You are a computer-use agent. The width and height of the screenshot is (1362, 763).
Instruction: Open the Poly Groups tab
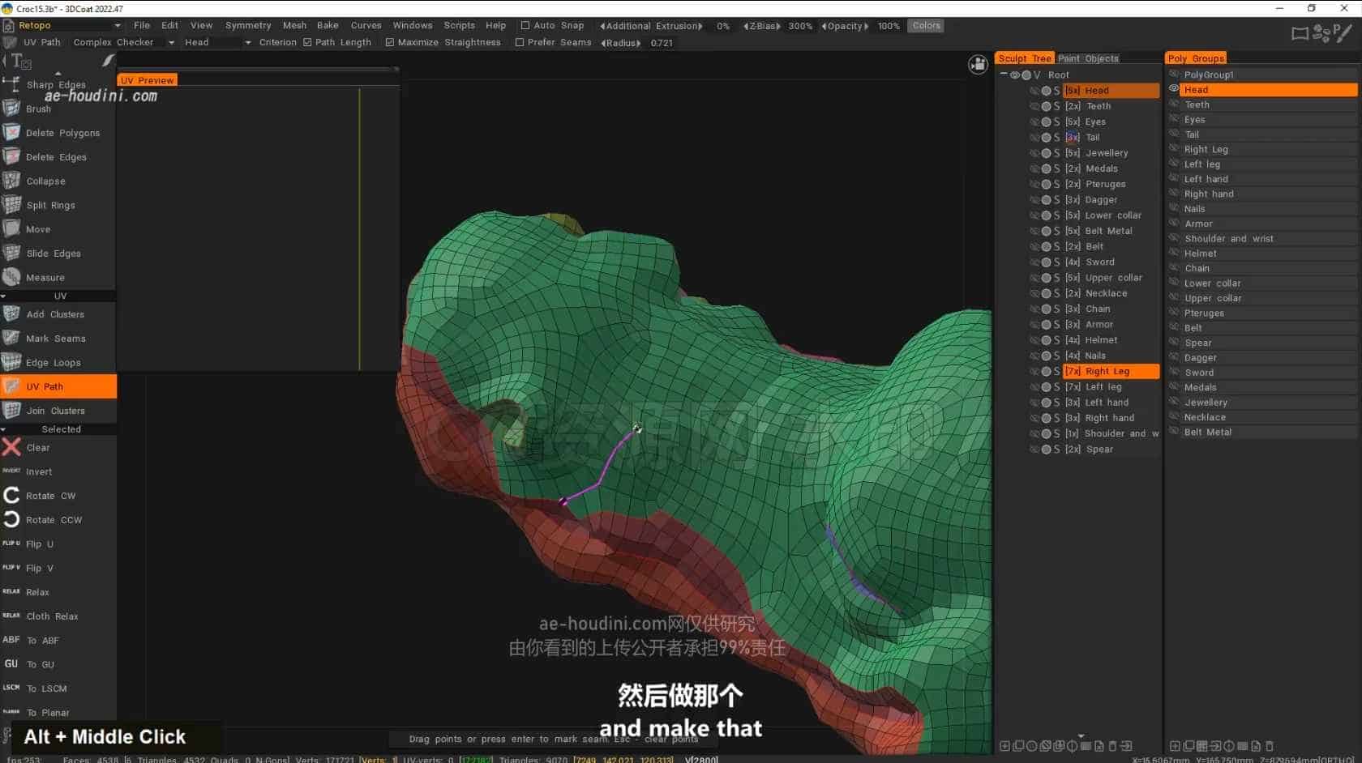point(1196,58)
